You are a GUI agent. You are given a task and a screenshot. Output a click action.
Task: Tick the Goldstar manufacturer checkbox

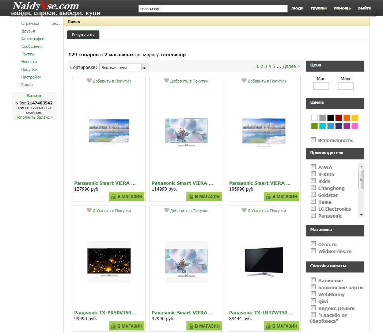tap(313, 195)
